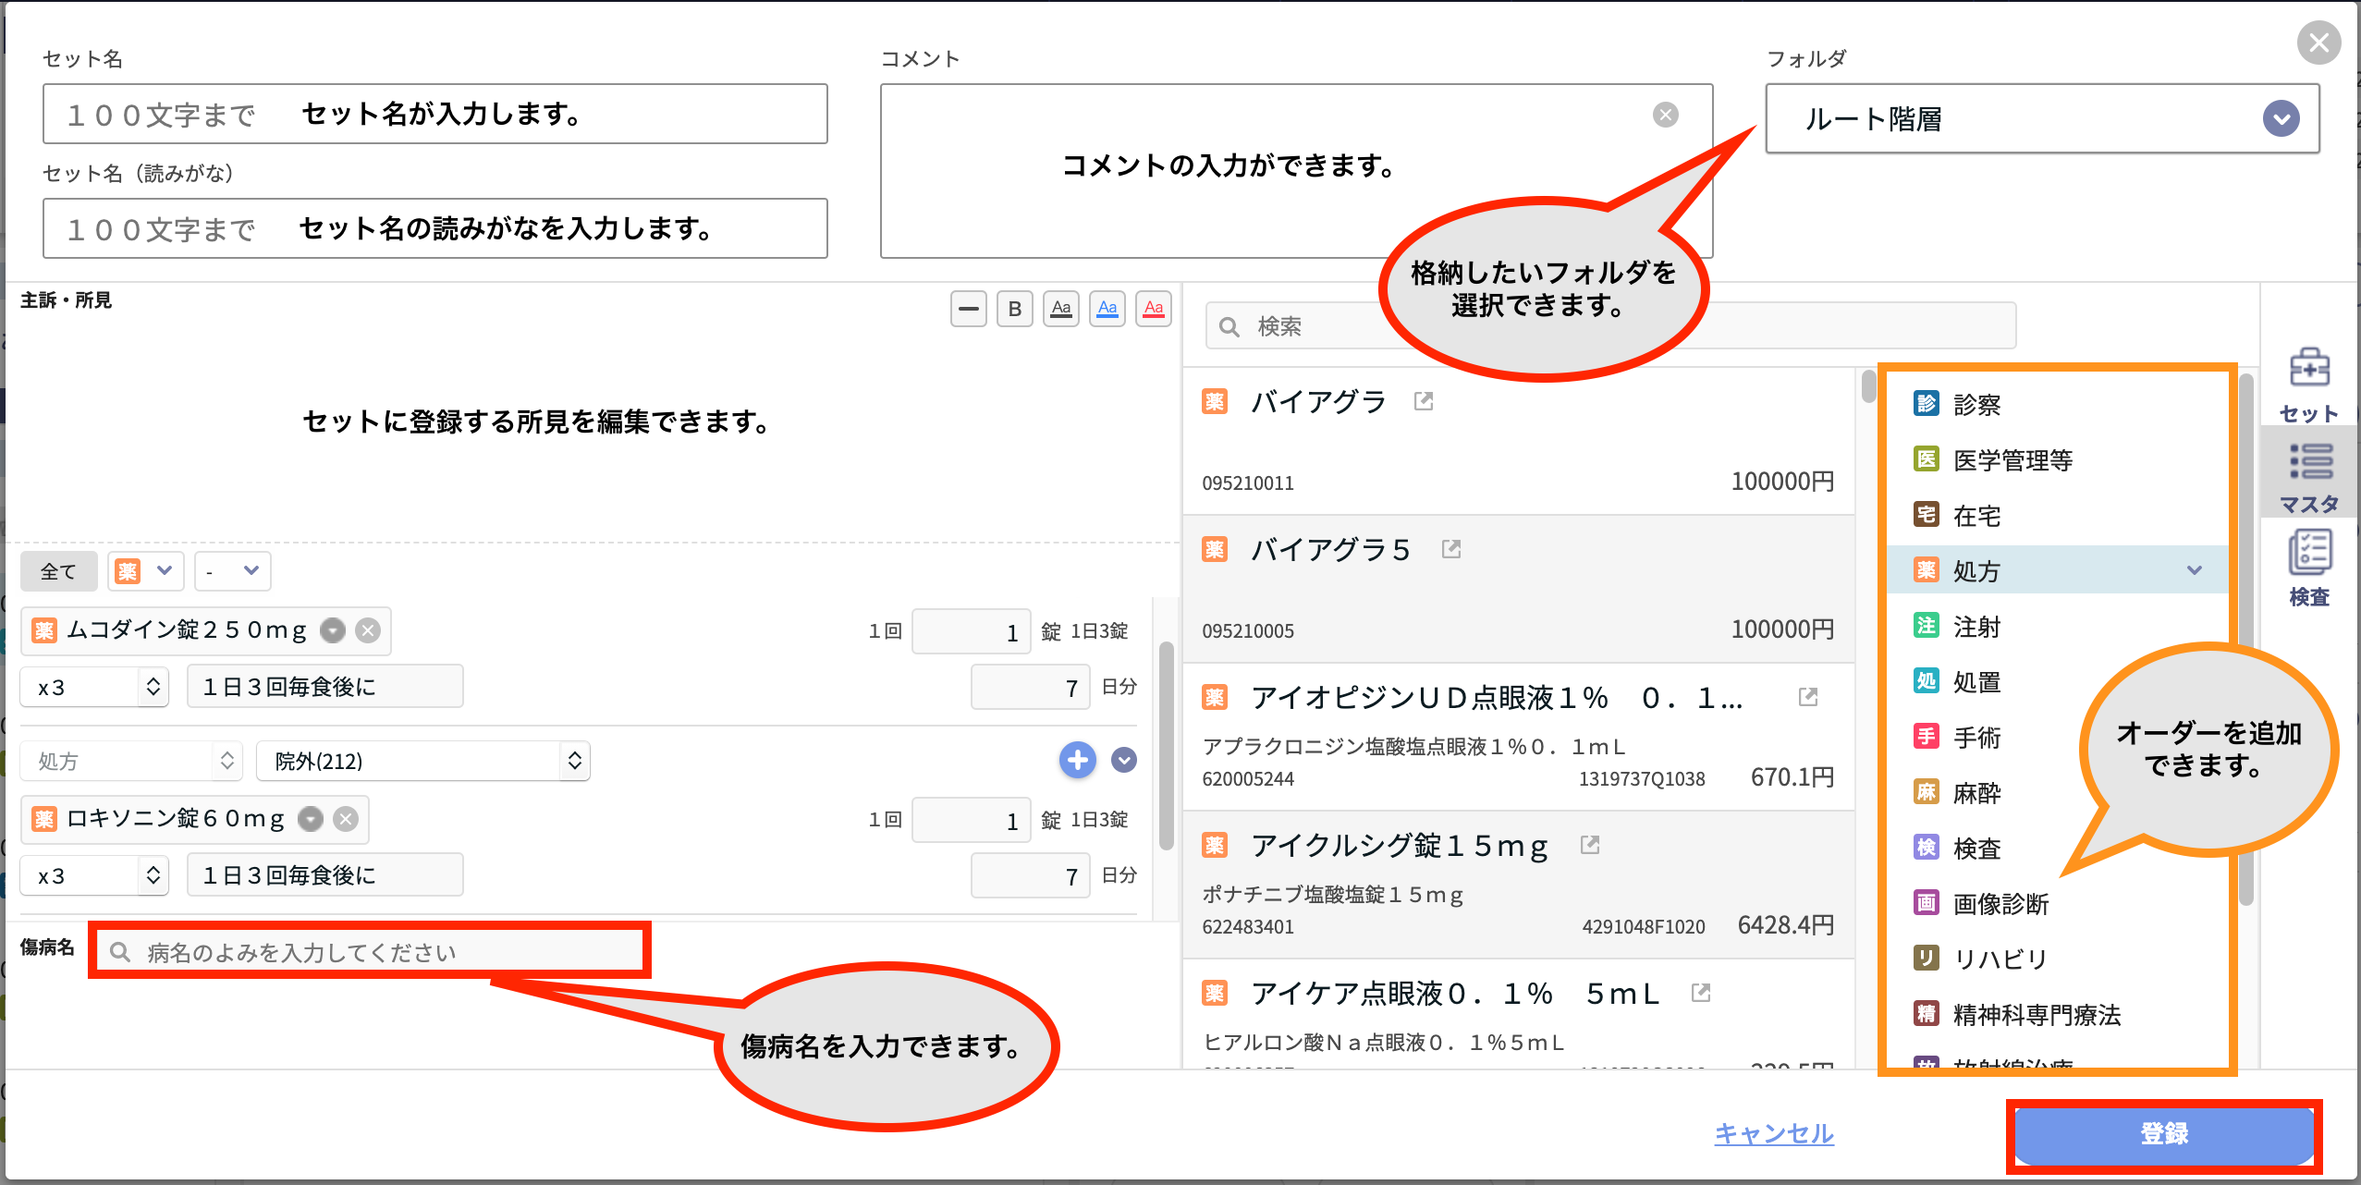Select the black underlined text style icon

pos(1060,309)
